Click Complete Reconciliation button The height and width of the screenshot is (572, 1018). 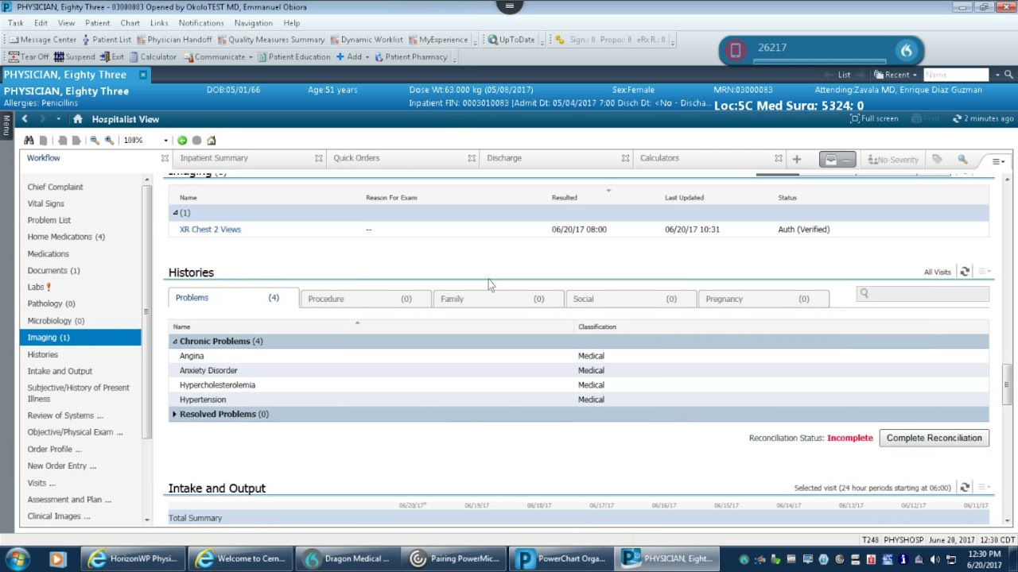click(934, 438)
